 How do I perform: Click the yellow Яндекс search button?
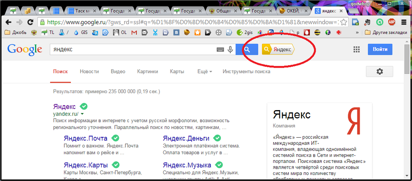[278, 49]
